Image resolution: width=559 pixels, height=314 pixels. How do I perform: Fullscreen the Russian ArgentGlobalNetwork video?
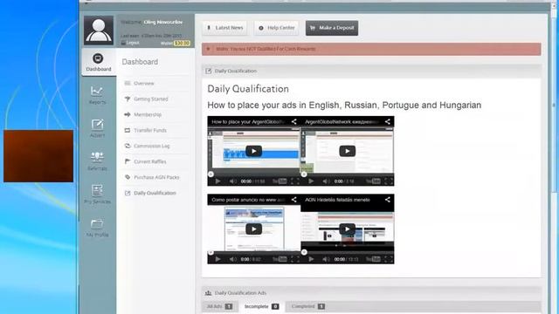coord(389,181)
